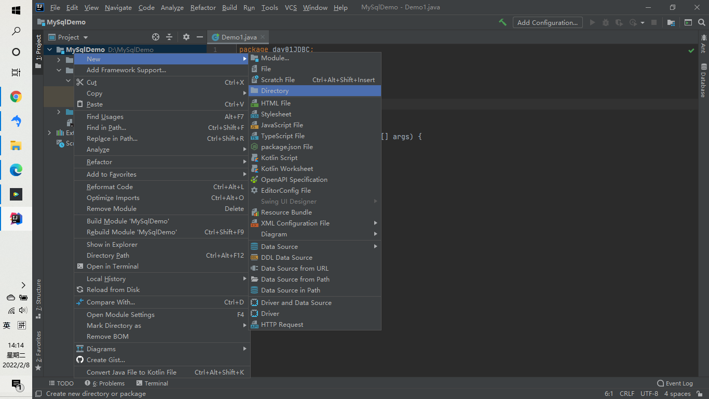Screen dimensions: 709x399
Task: Click the Search Everywhere magnifier icon
Action: pyautogui.click(x=702, y=22)
